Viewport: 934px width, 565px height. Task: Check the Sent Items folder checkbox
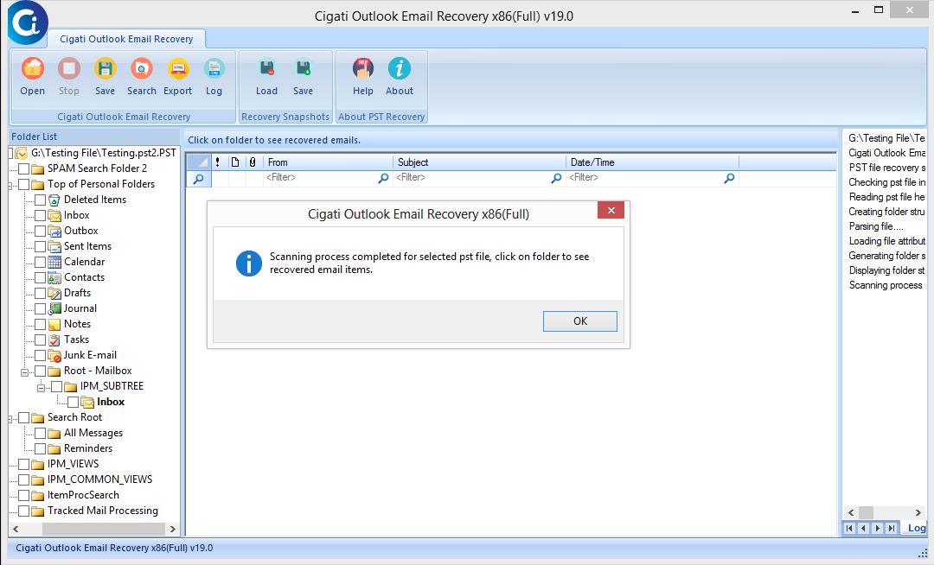pos(40,246)
